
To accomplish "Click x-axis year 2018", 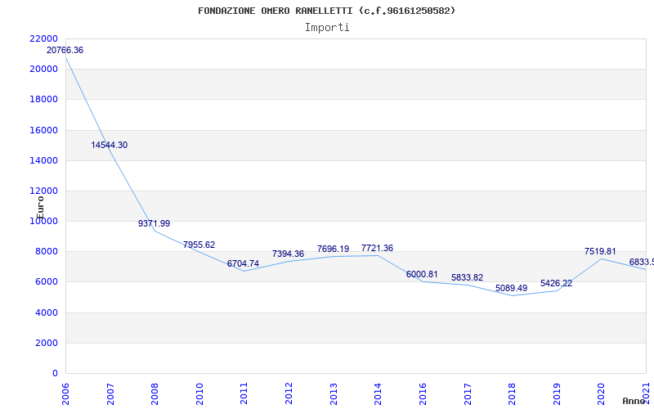I will click(x=512, y=394).
